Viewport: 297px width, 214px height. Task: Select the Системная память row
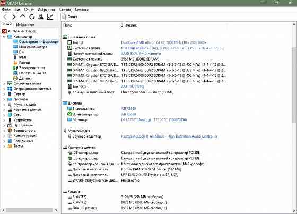(113, 59)
